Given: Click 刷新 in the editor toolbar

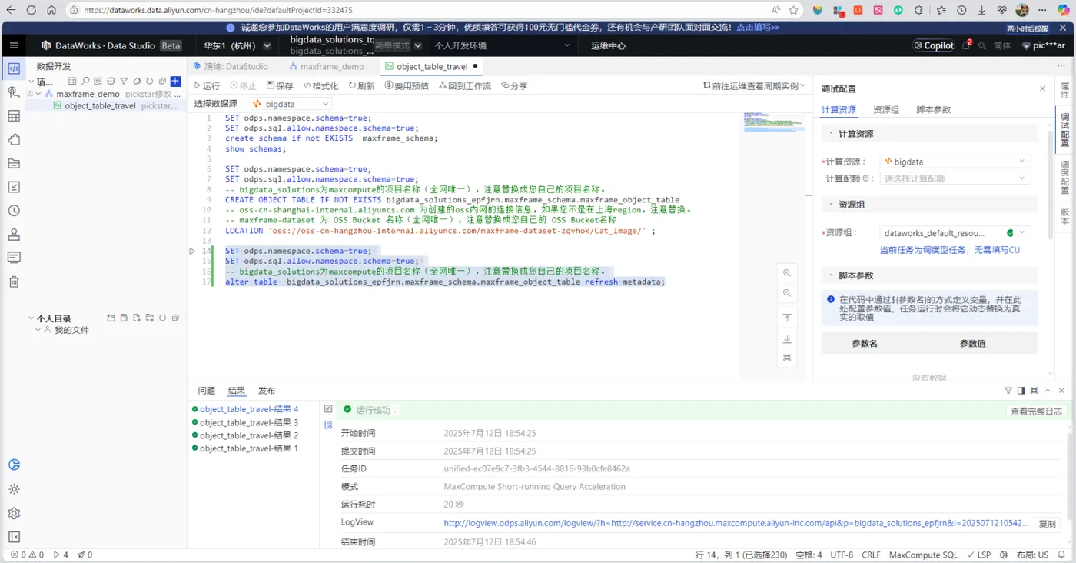Looking at the screenshot, I should [x=361, y=86].
